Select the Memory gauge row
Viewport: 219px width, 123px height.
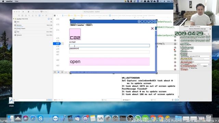33,25
